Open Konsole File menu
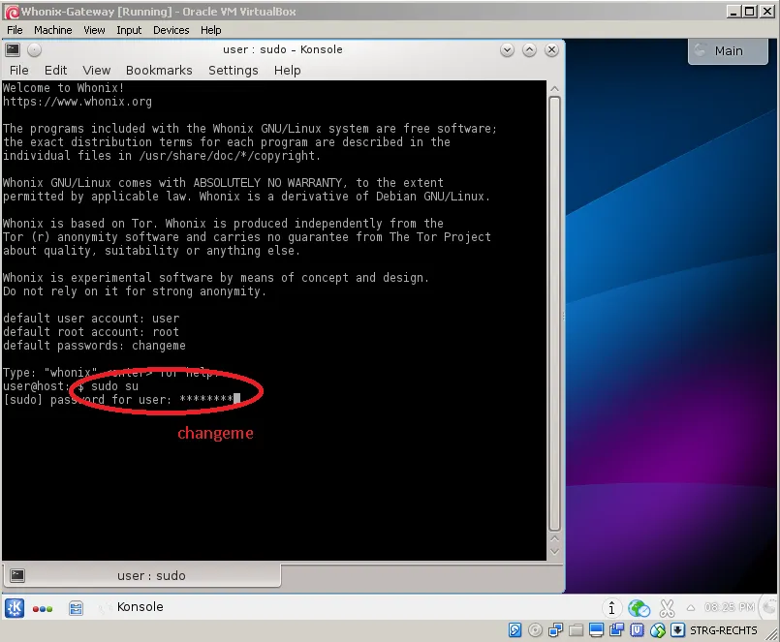This screenshot has width=780, height=642. pos(19,70)
